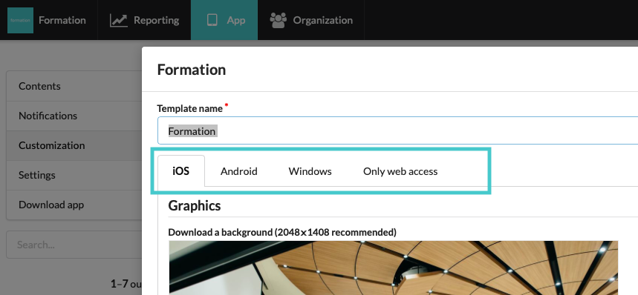Click the Template name input field
Screen dimensions: 638x295
397,130
